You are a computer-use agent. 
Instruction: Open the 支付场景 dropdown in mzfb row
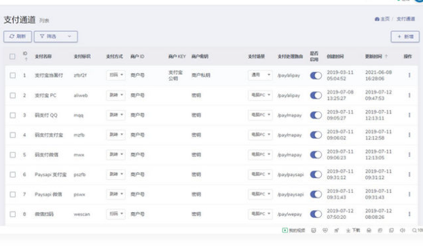(x=260, y=135)
